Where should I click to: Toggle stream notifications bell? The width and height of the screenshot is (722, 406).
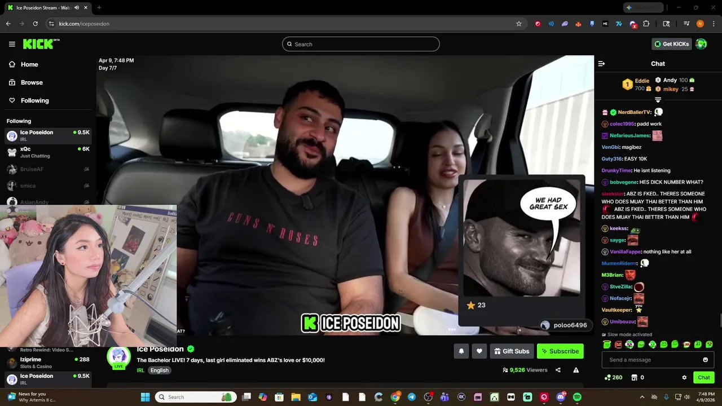pos(461,351)
